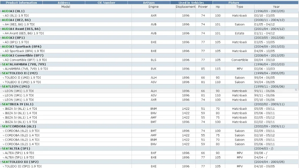Click the row icon of IBIZA IV with BNM engine

pos(3,109)
